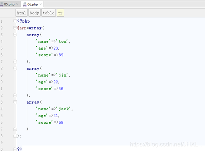The height and width of the screenshot is (151, 205).
Task: Fold the first nested array on line 3
Action: [x=15, y=35]
